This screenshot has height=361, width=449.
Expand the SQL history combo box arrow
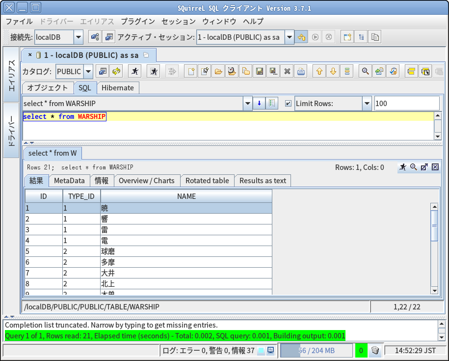[248, 104]
